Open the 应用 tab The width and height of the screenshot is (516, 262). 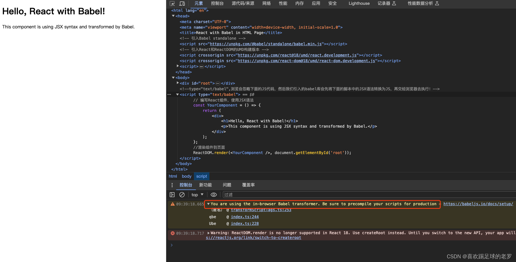(x=316, y=3)
